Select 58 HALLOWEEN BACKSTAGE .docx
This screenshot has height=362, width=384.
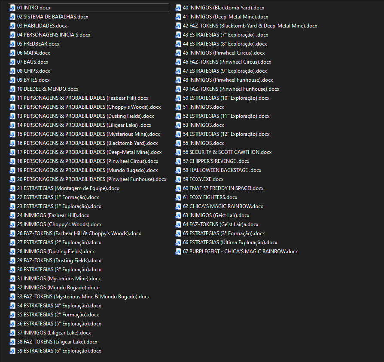222,170
